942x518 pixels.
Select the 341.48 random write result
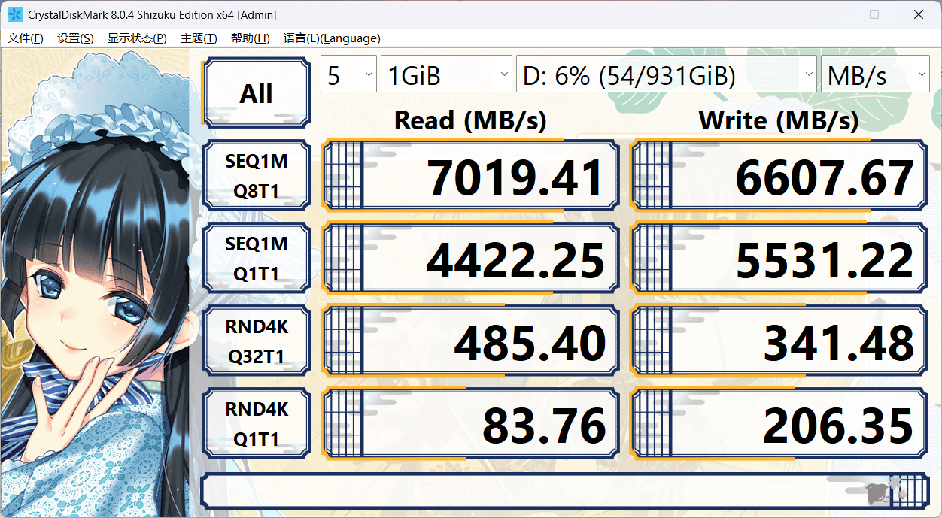point(779,341)
